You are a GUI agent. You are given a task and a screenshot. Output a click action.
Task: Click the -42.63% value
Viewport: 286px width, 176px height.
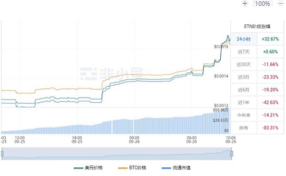pyautogui.click(x=270, y=102)
